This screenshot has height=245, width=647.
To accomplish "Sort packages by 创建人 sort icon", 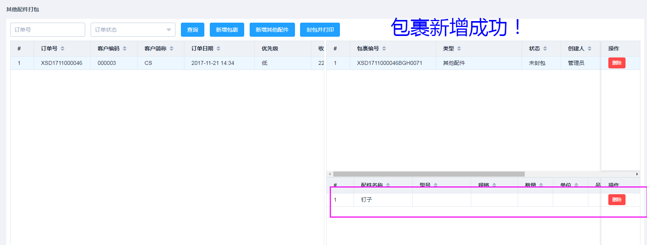I will coord(590,48).
